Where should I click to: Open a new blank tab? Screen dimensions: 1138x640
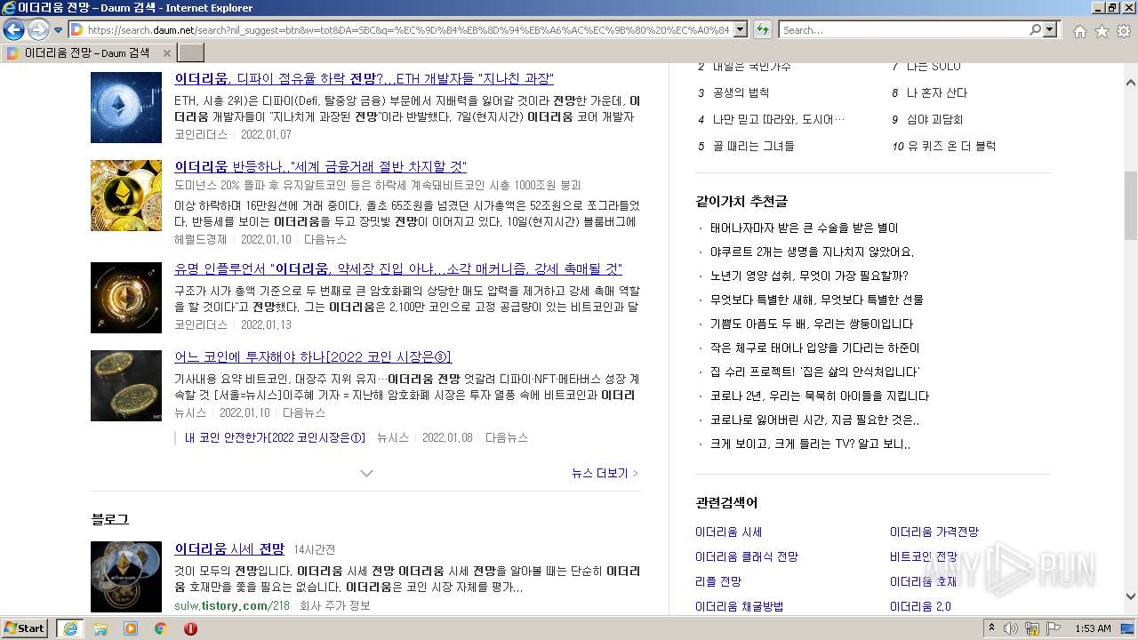(x=191, y=53)
